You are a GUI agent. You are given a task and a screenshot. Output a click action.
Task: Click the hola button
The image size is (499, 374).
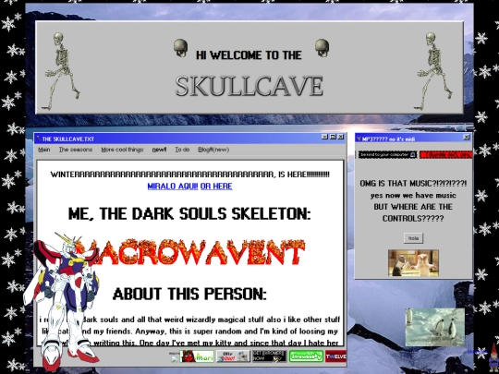[x=413, y=238]
